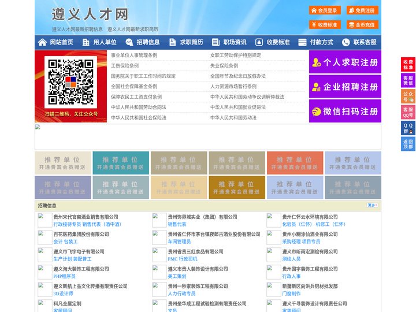Click the orange 推荐单位 tile
Image resolution: width=416 pixels, height=312 pixels.
(295, 163)
